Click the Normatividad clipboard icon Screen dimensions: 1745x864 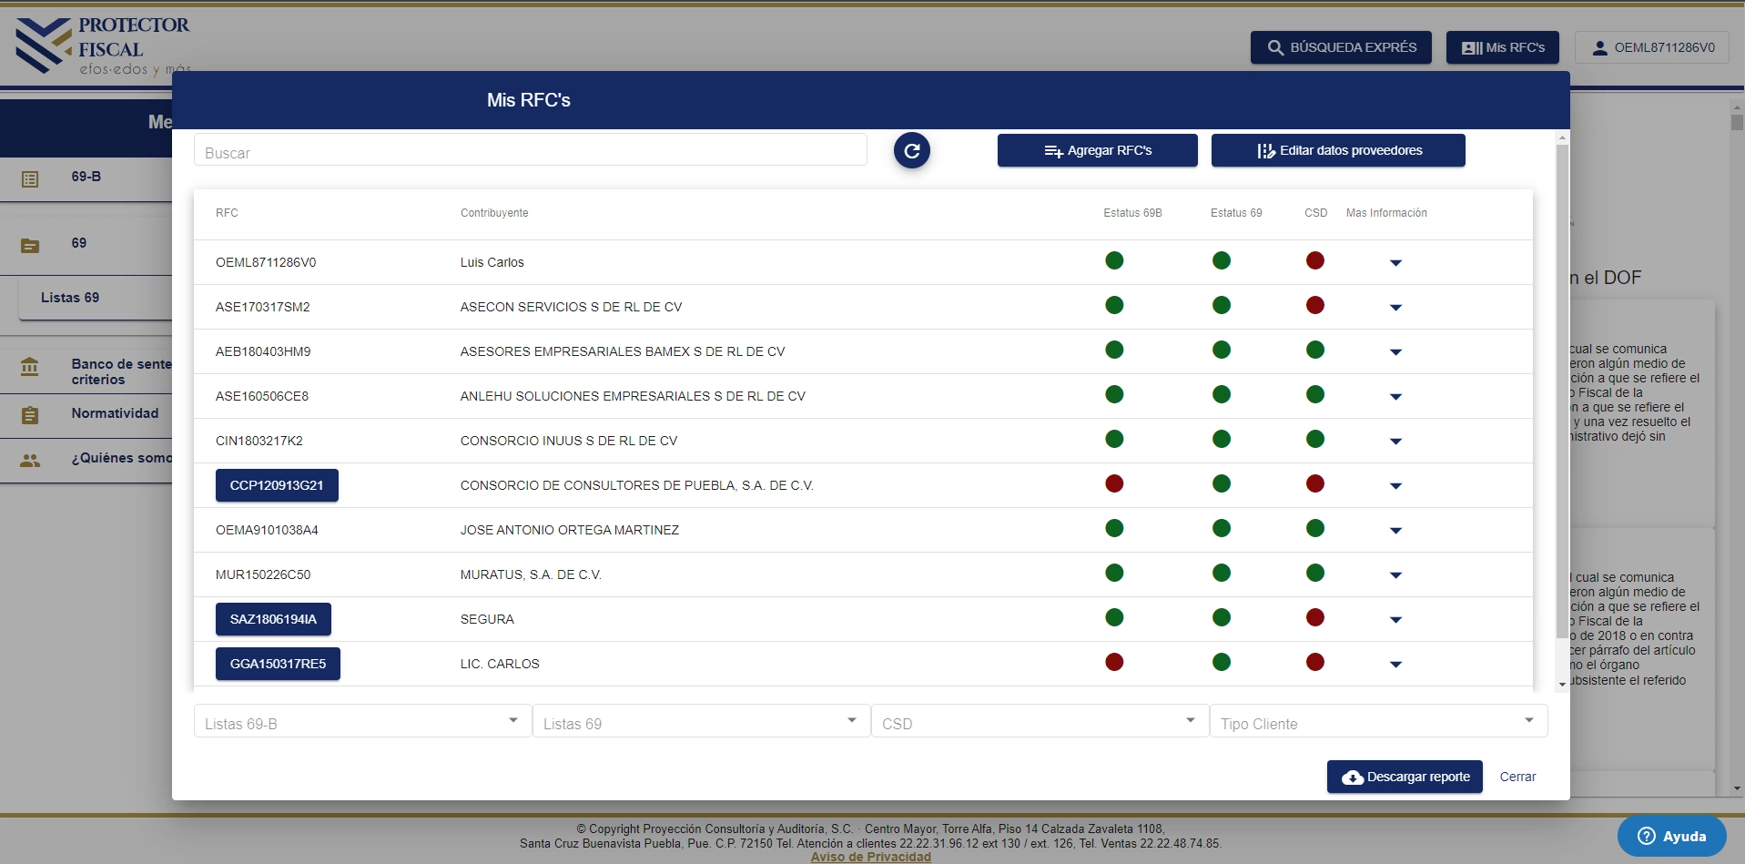[30, 415]
